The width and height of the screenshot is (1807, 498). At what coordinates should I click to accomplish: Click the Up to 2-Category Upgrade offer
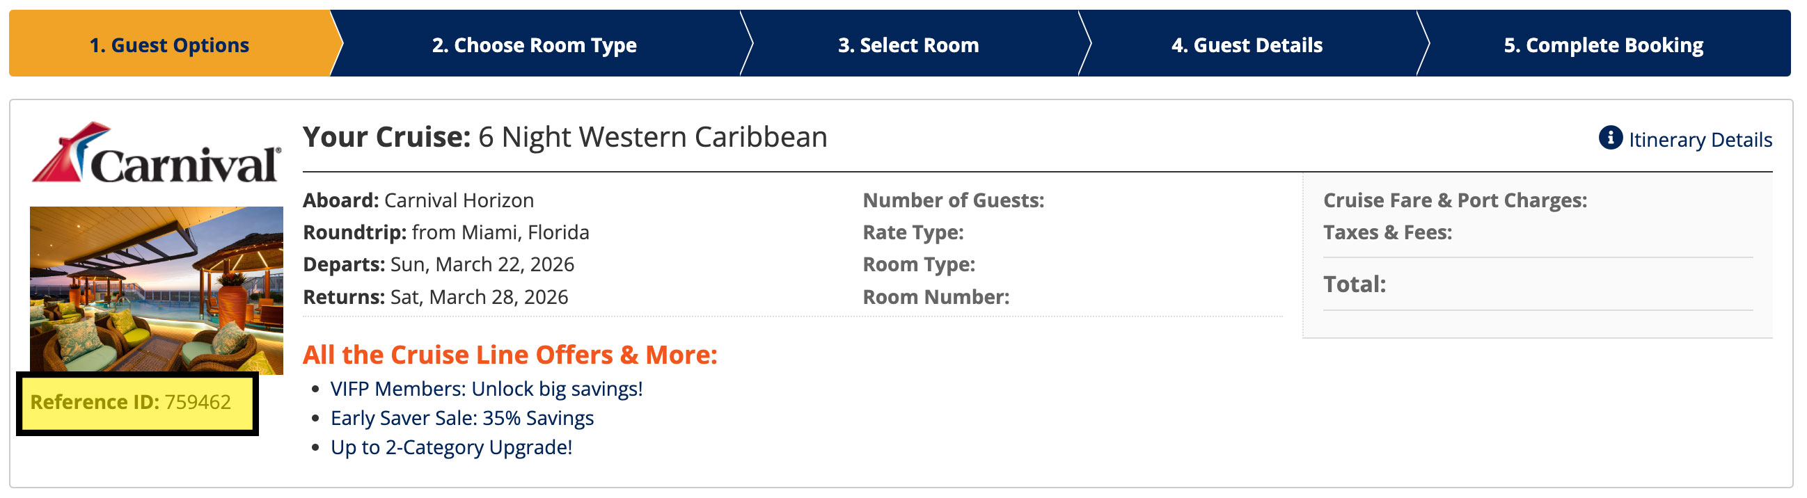(x=451, y=447)
